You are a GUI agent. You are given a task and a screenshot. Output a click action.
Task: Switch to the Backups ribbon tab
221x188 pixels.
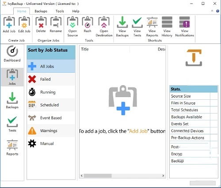pyautogui.click(x=41, y=11)
